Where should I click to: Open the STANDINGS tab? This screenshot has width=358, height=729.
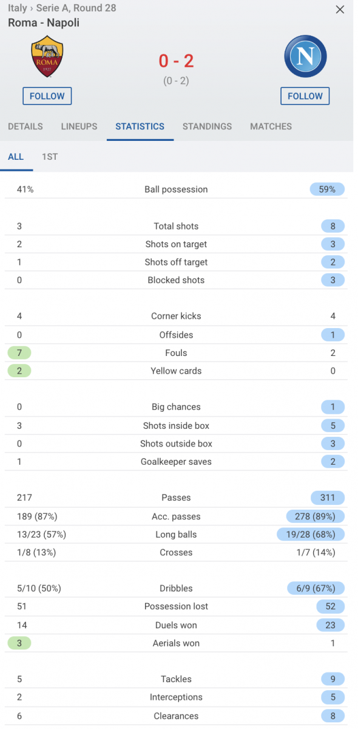(207, 126)
